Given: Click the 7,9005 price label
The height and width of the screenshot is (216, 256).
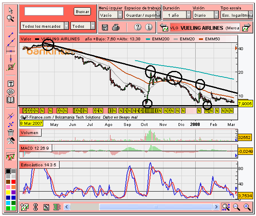Looking at the screenshot, I should pyautogui.click(x=245, y=104).
